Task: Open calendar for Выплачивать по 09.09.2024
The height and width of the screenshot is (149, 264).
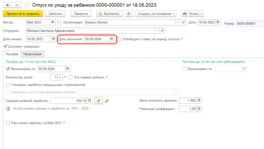Action: tap(68, 69)
